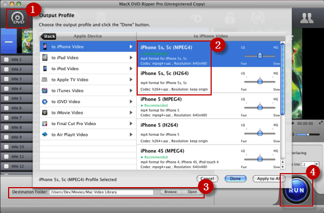
Task: Open the CPU core Use dropdown
Action: click(x=316, y=164)
